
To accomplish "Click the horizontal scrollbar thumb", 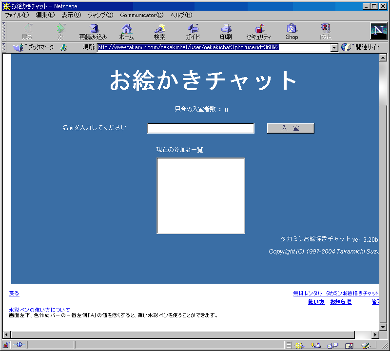I will click(183, 335).
